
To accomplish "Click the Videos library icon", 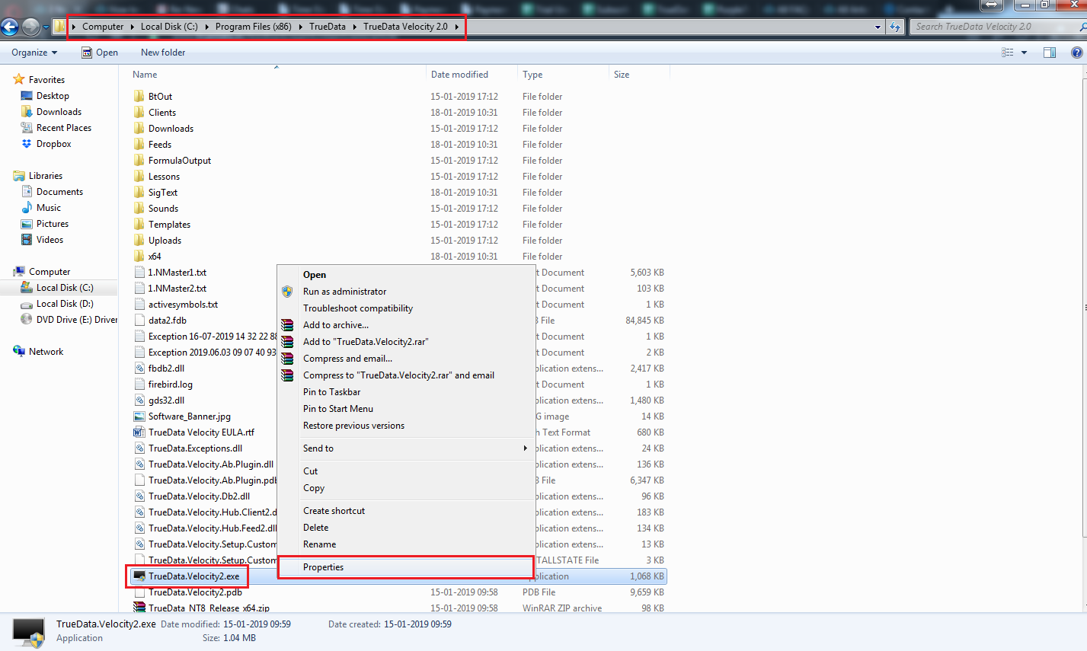I will (27, 240).
